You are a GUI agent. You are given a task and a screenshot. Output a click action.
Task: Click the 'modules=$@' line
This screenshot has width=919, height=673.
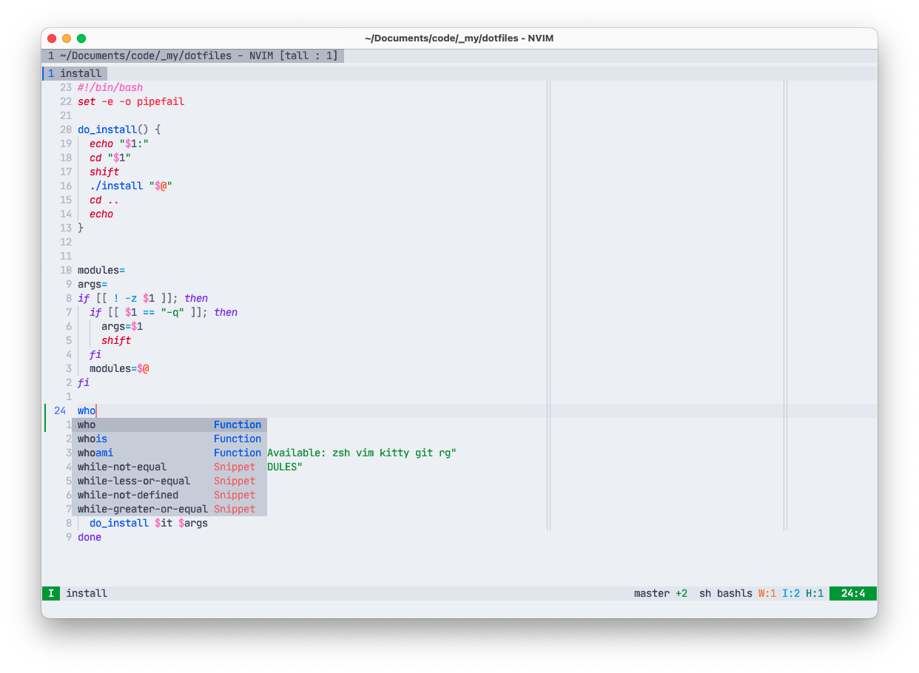tap(119, 368)
